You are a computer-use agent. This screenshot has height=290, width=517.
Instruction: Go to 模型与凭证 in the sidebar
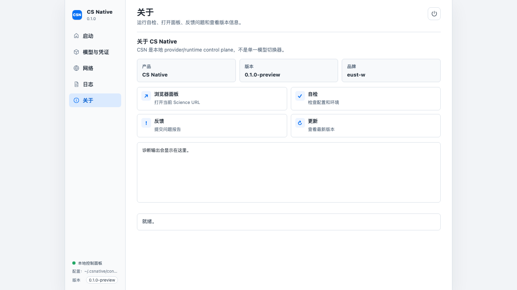tap(95, 52)
